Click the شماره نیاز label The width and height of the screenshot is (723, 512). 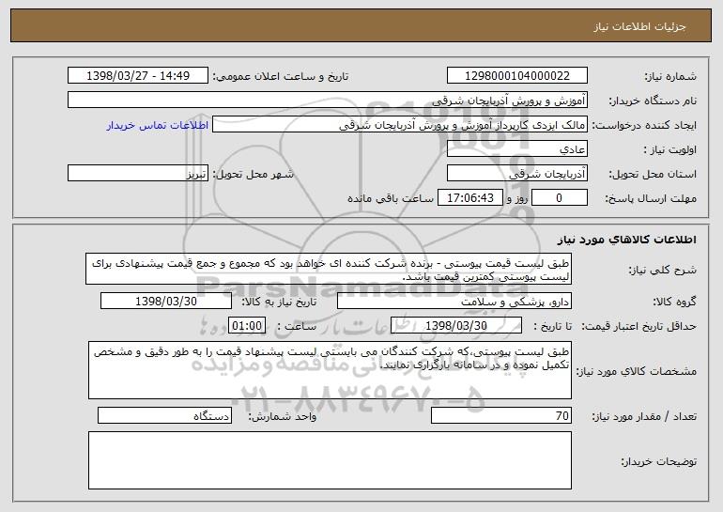tap(670, 77)
